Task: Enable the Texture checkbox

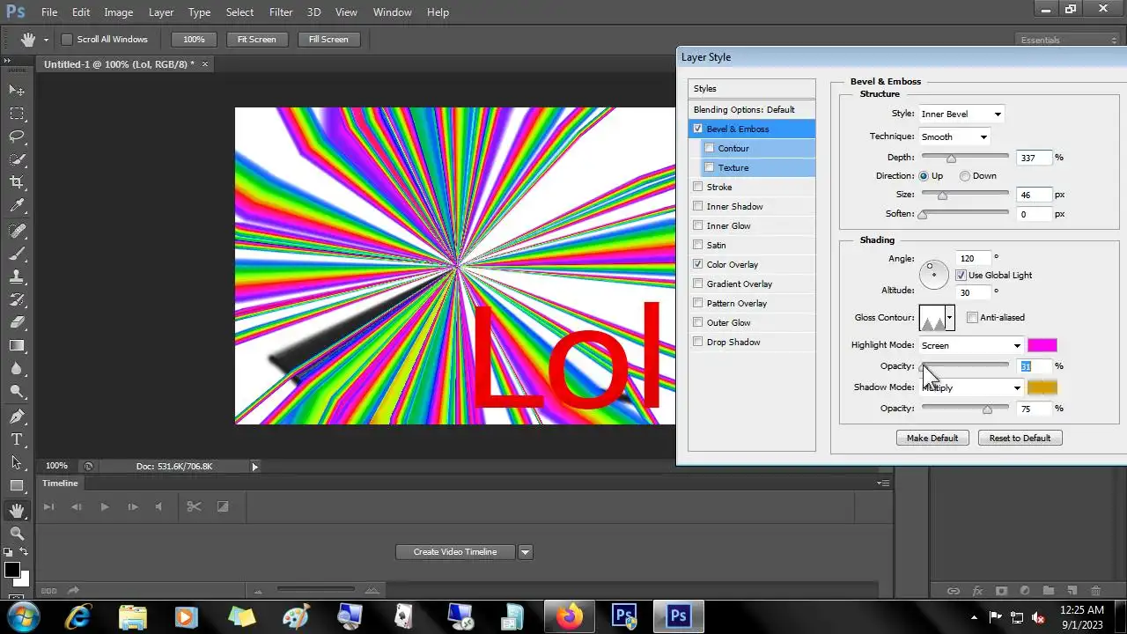Action: pos(710,167)
